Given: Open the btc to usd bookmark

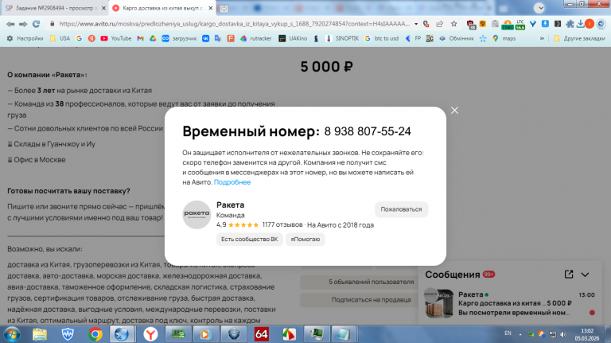Looking at the screenshot, I should pos(382,38).
